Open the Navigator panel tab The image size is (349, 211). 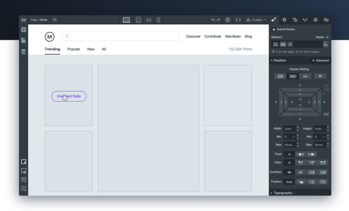click(295, 20)
